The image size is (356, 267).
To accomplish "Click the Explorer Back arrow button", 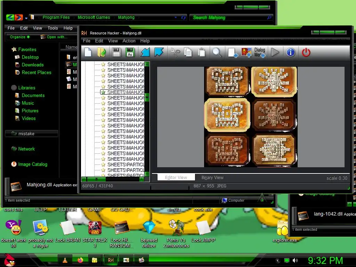I will point(10,17).
